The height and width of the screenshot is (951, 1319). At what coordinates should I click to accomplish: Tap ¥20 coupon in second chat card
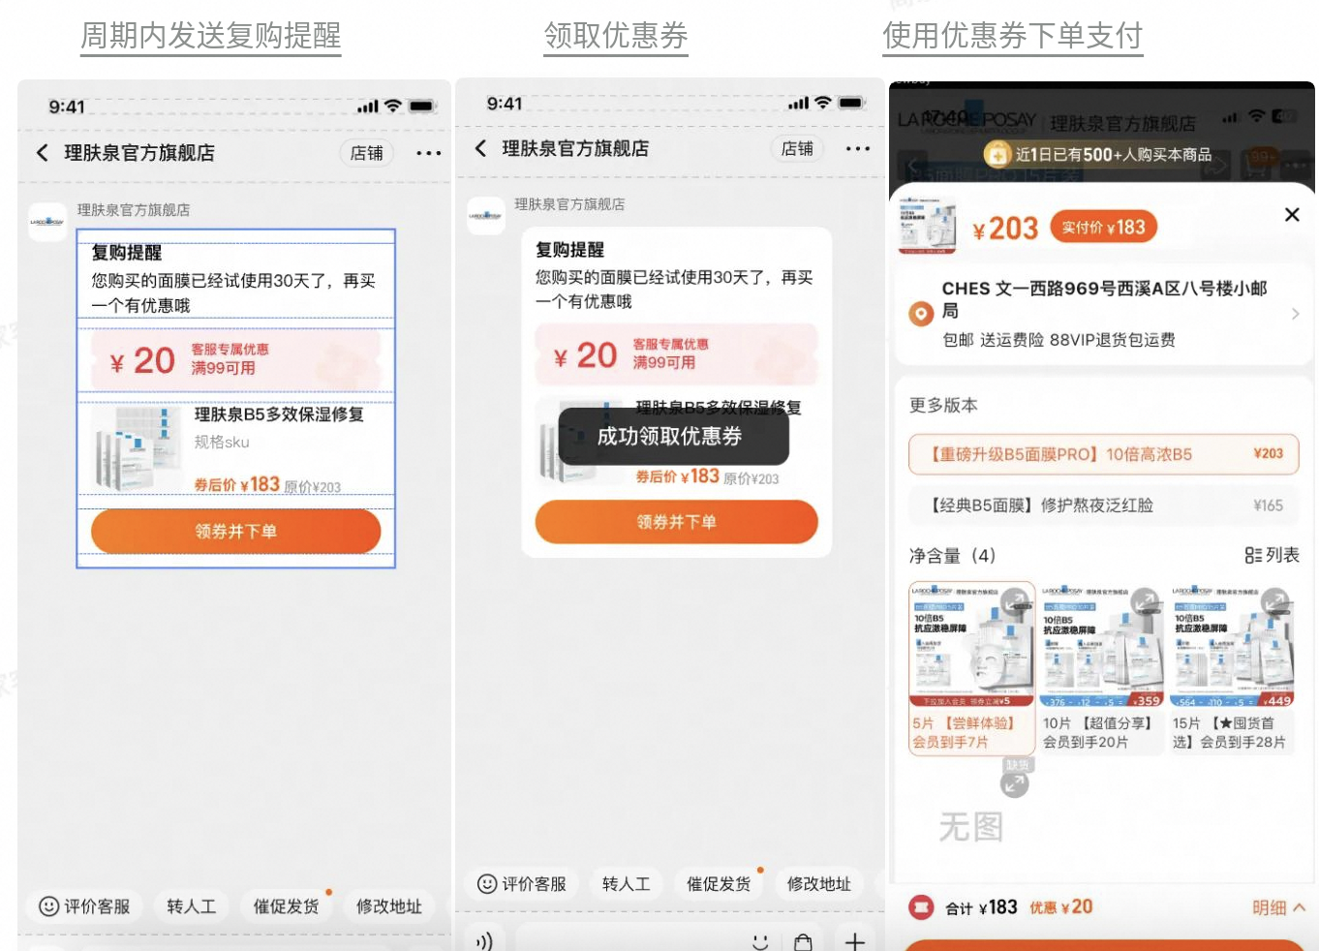[676, 354]
